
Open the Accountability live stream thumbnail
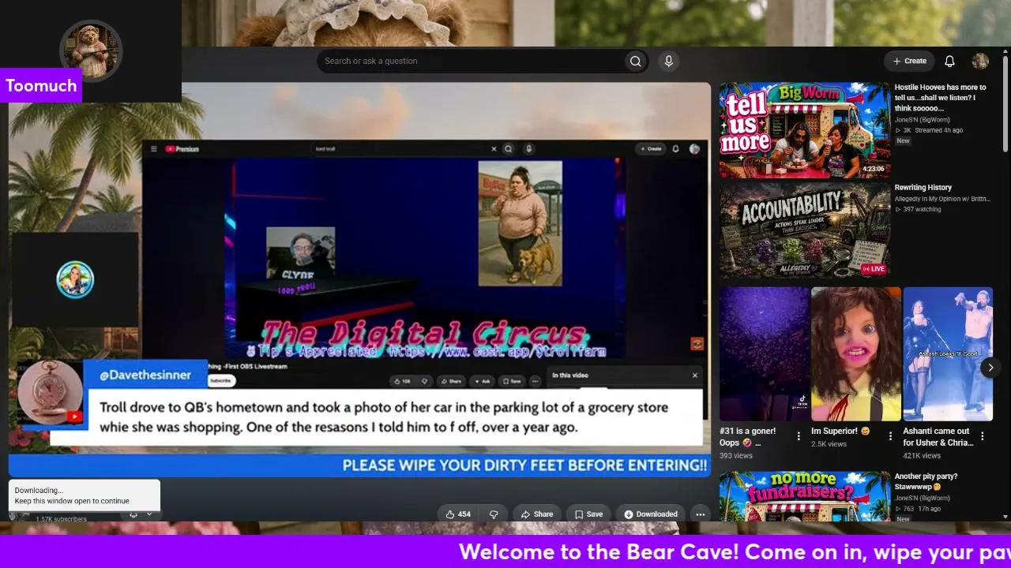(804, 230)
